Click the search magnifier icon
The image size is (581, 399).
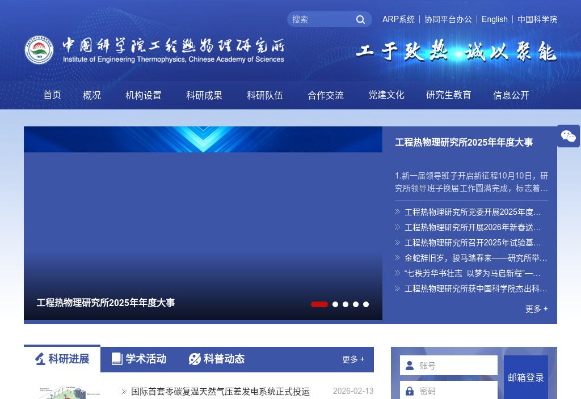pos(360,19)
